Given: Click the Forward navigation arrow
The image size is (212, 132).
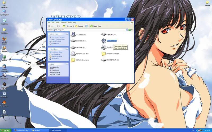Looking at the screenshot, I should (x=58, y=26).
